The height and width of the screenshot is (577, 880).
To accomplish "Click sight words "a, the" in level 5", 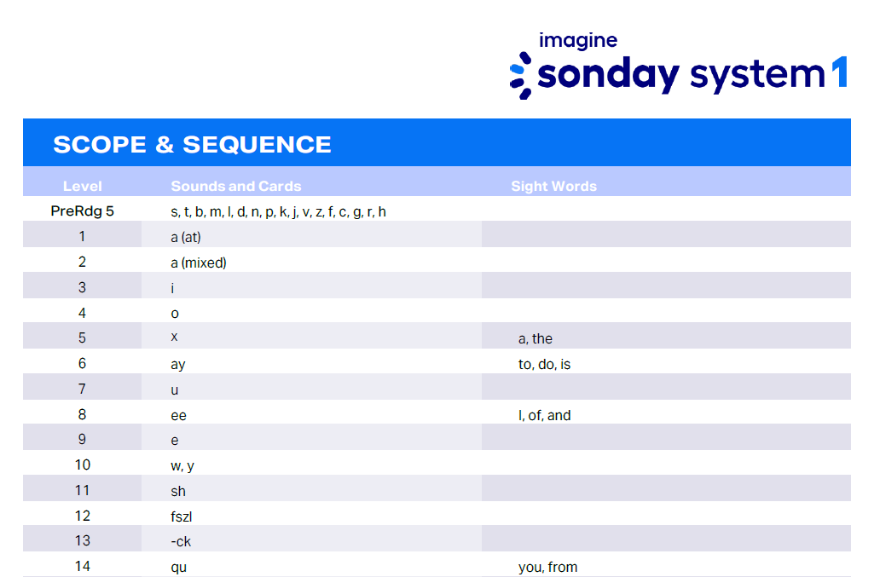I will [536, 338].
